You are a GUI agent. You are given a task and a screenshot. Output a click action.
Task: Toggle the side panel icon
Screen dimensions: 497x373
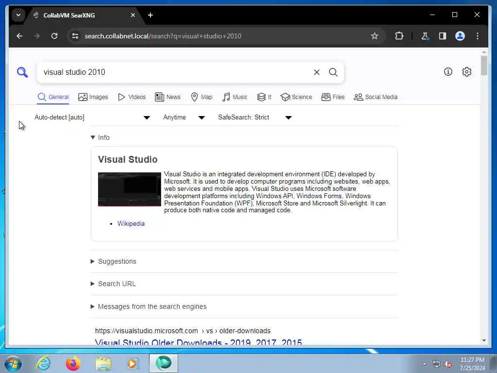[x=443, y=36]
